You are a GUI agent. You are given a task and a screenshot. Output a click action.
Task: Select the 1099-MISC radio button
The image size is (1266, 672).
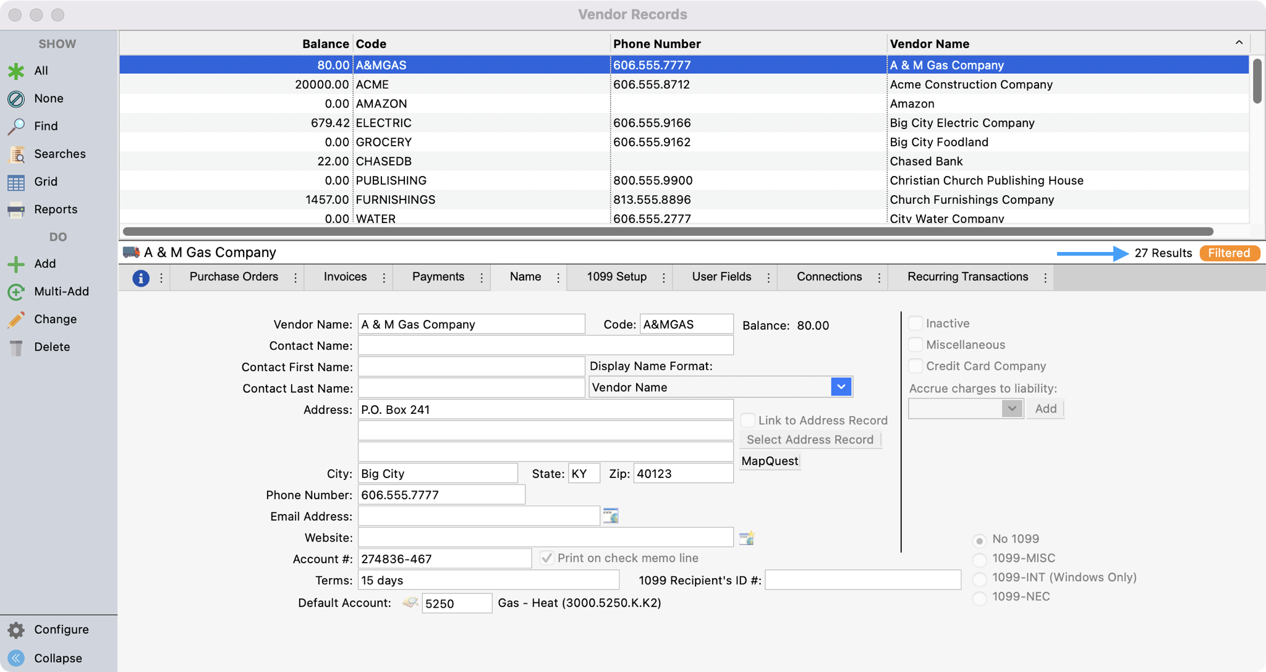coord(979,560)
